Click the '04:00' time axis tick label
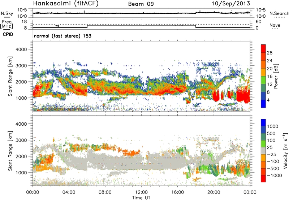This screenshot has width=289, height=200. (69, 192)
